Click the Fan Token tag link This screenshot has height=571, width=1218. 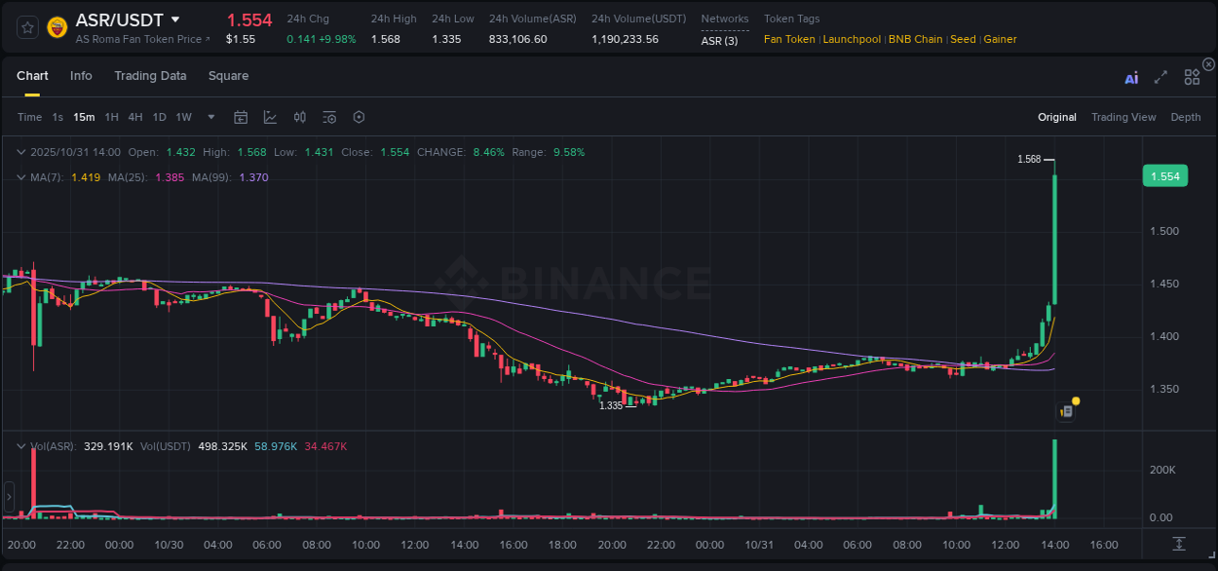(789, 40)
